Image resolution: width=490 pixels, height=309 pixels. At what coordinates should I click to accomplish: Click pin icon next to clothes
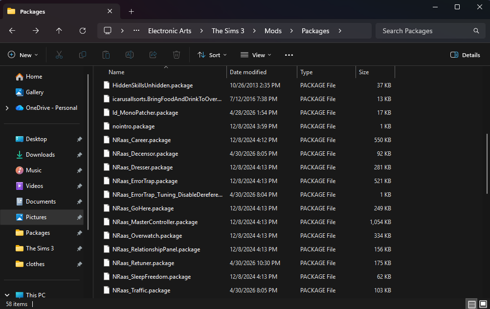coord(79,264)
